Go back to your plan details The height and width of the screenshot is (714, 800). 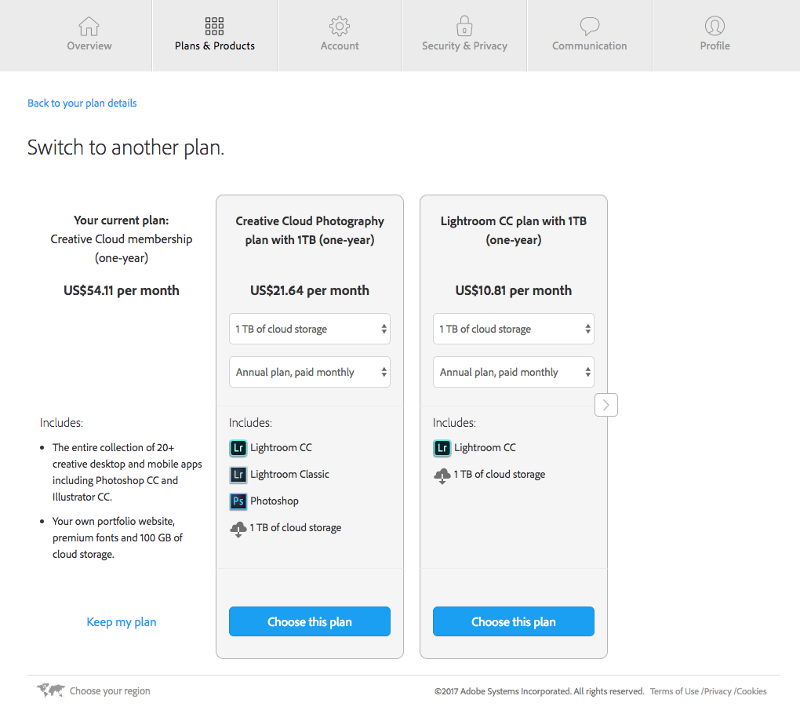pos(82,103)
